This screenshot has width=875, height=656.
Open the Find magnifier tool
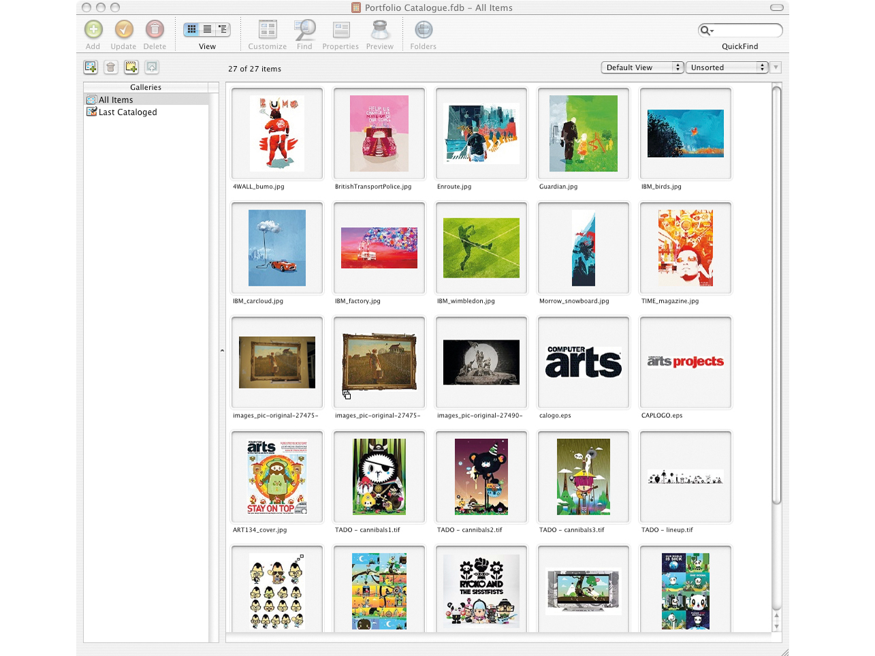pyautogui.click(x=304, y=29)
